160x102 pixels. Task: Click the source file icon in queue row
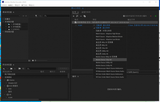(76, 23)
